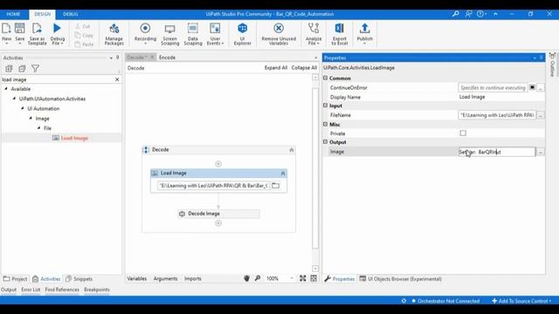Viewport: 559px width, 314px height.
Task: Select Load Image in activities tree
Action: (71, 138)
